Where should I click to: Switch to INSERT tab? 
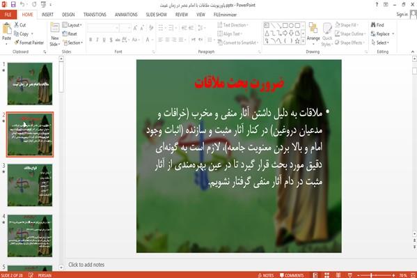tap(47, 15)
